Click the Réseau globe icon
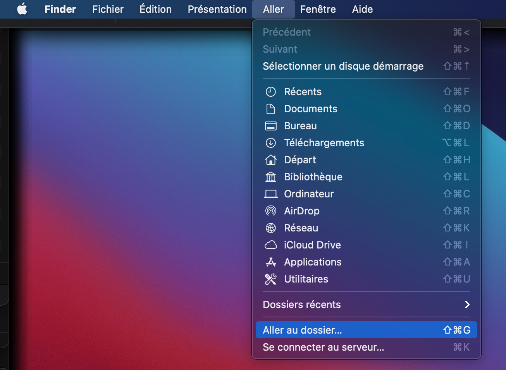This screenshot has width=506, height=370. coord(270,228)
